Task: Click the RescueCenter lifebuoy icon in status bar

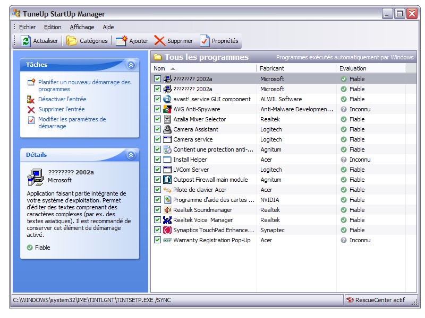Action: (350, 300)
